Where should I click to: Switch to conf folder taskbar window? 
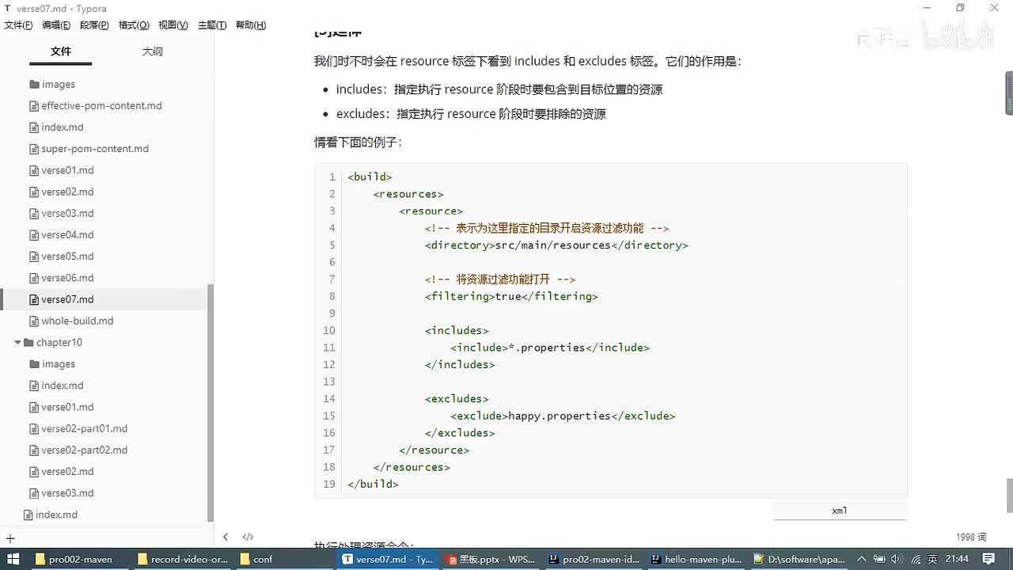point(284,559)
